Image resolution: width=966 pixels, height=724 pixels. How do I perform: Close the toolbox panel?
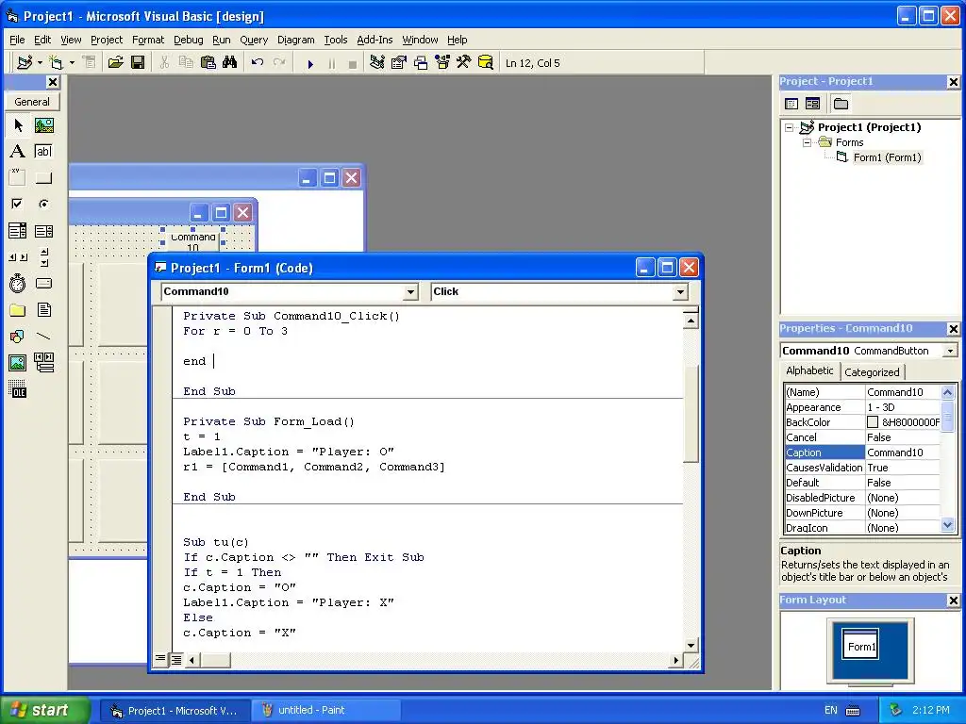click(53, 82)
